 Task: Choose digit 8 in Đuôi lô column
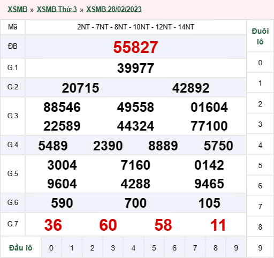tap(260, 227)
